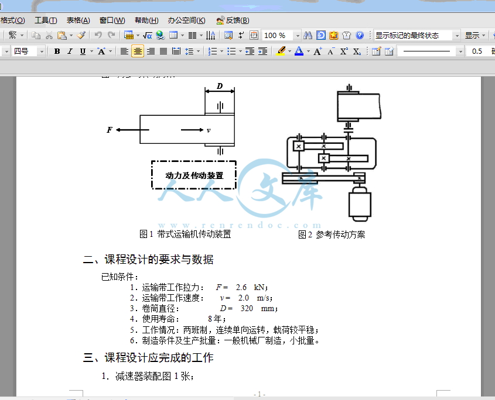Click the Draw Table pencil icon
Viewport: 495px width, 400px height.
coord(376,51)
